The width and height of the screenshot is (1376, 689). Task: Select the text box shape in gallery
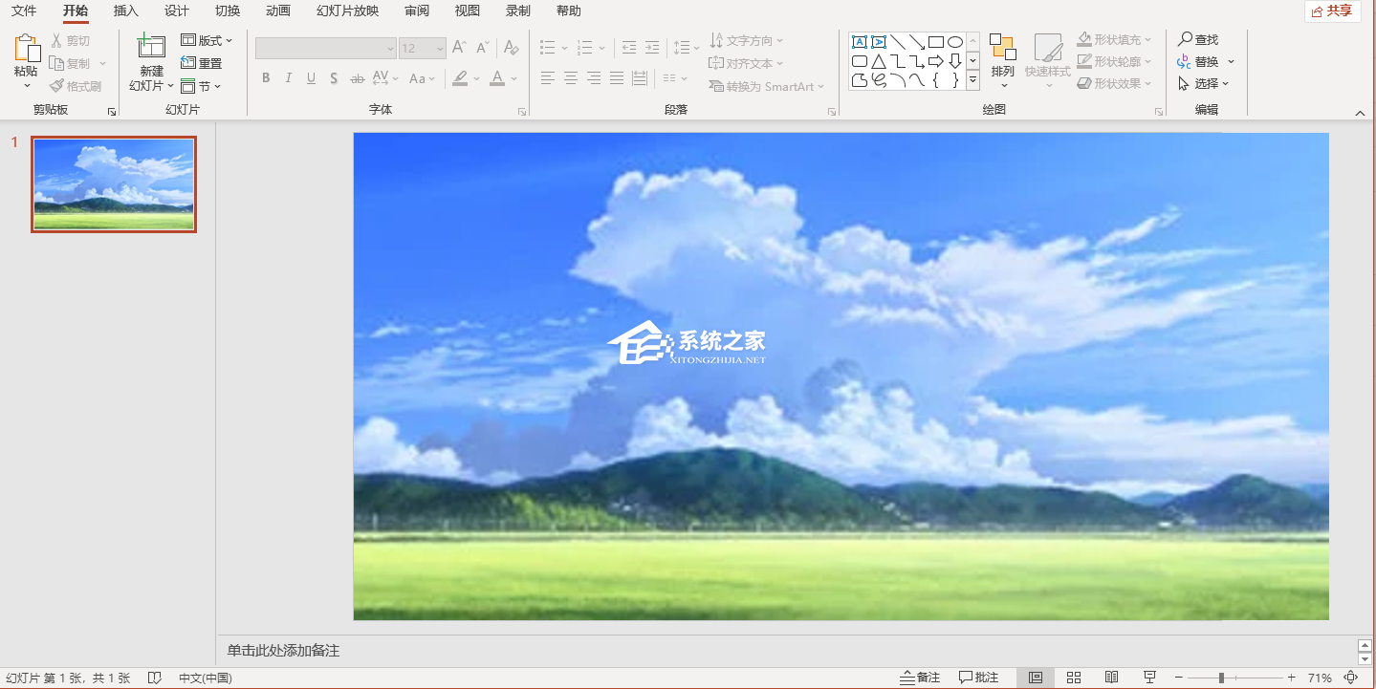click(859, 42)
